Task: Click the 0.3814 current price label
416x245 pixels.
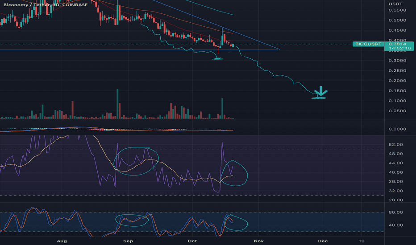Action: pyautogui.click(x=397, y=44)
